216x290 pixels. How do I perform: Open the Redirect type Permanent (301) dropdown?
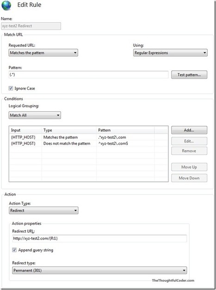(99, 270)
